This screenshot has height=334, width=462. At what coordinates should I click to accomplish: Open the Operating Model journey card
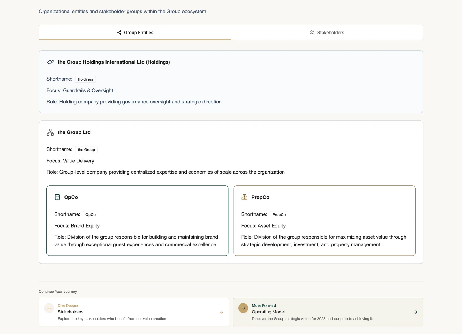coord(328,312)
